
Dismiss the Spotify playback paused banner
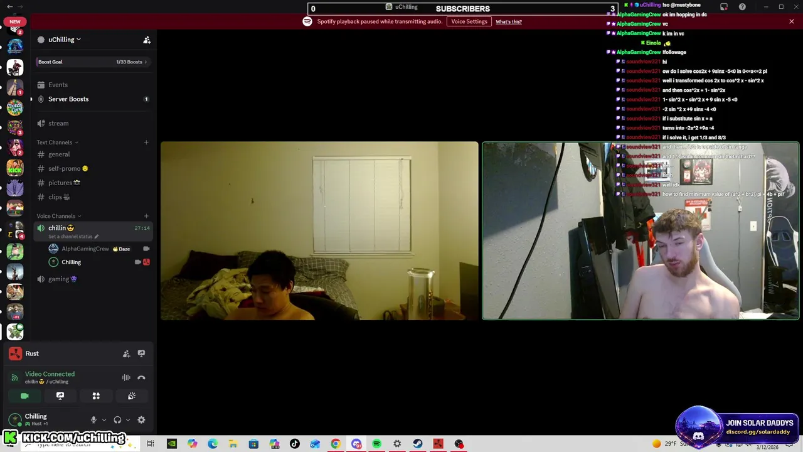tap(792, 21)
